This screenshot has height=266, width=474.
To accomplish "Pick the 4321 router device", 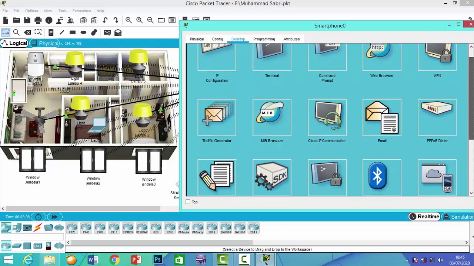I will point(72,229).
